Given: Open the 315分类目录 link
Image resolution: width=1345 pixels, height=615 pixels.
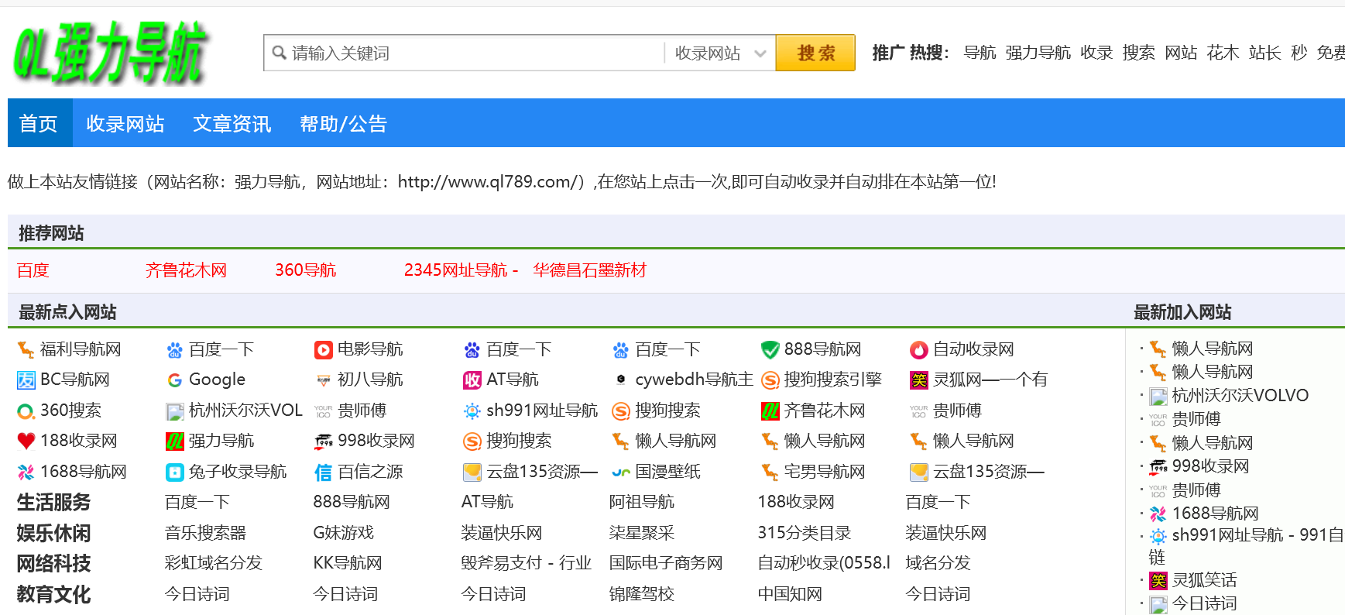Looking at the screenshot, I should click(x=805, y=533).
